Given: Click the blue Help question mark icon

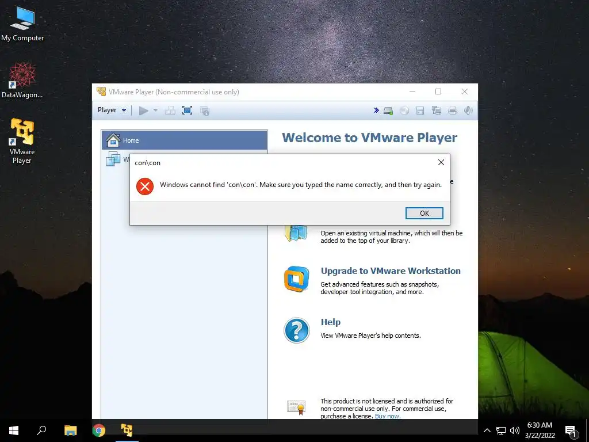Looking at the screenshot, I should (297, 330).
